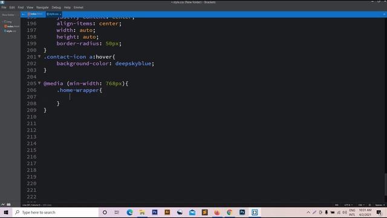Click the border-radius property text

78,44
